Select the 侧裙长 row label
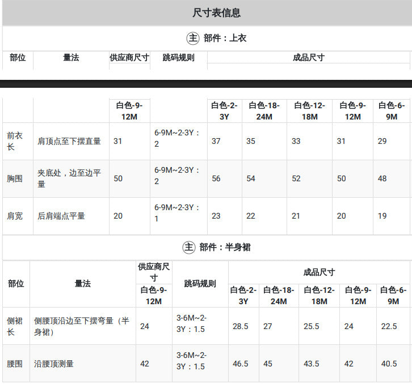 (15, 326)
